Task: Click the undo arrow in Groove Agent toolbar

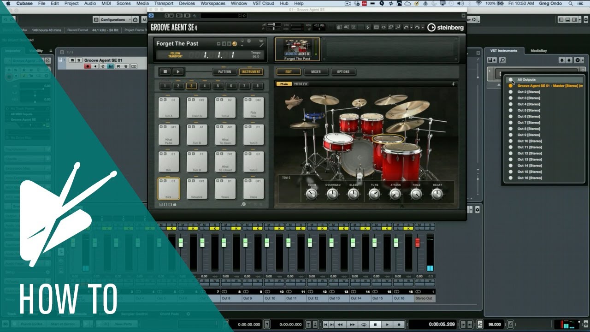Action: point(406,28)
